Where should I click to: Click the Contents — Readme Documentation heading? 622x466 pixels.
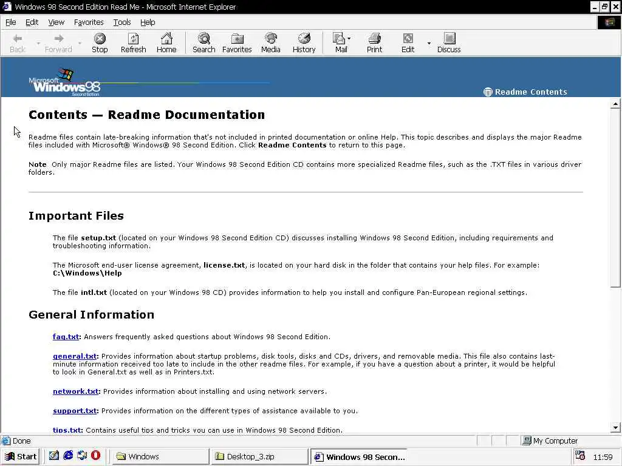tap(147, 115)
